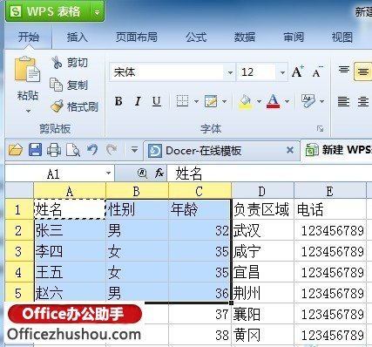Viewport: 372px width, 347px height.
Task: Toggle the highlighted middle align button
Action: coord(362,71)
